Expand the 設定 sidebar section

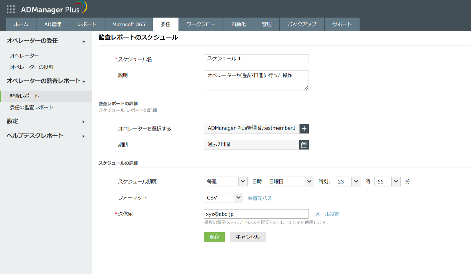coord(83,122)
